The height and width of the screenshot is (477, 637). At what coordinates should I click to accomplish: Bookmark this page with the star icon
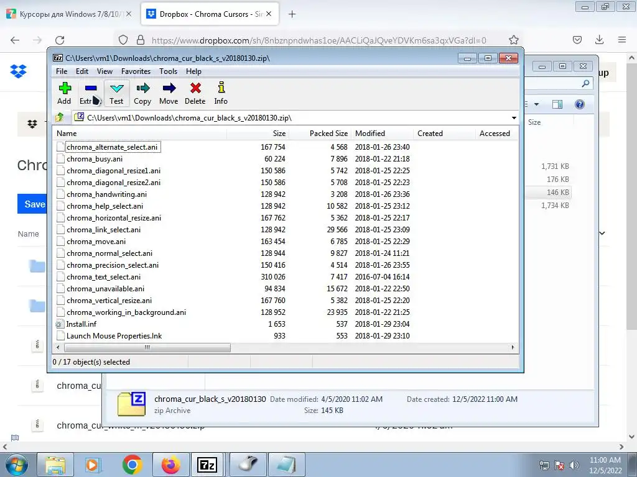click(x=513, y=40)
